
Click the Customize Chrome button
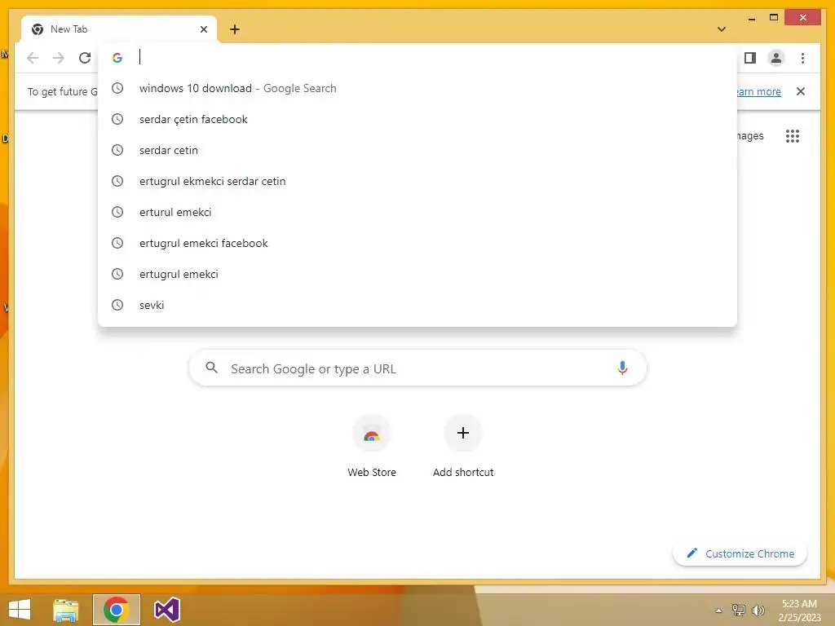click(x=740, y=553)
